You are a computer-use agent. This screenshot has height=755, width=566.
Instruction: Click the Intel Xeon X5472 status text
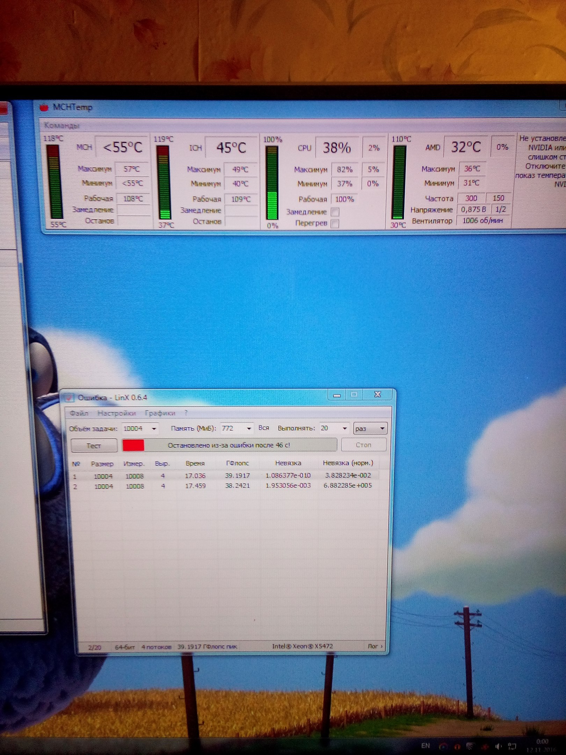(303, 646)
